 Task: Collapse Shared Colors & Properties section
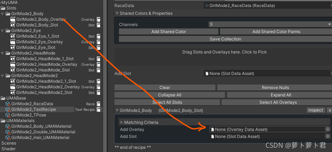coord(117,13)
